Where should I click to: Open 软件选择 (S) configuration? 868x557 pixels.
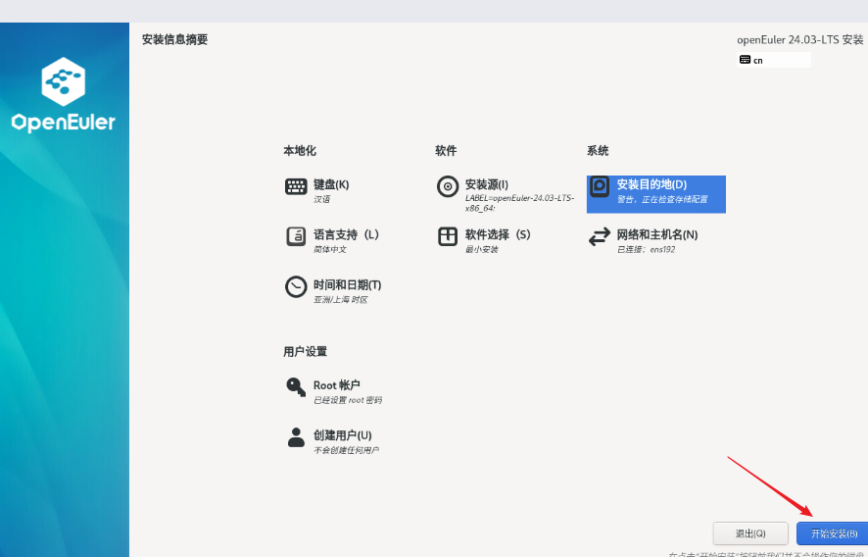(x=484, y=240)
